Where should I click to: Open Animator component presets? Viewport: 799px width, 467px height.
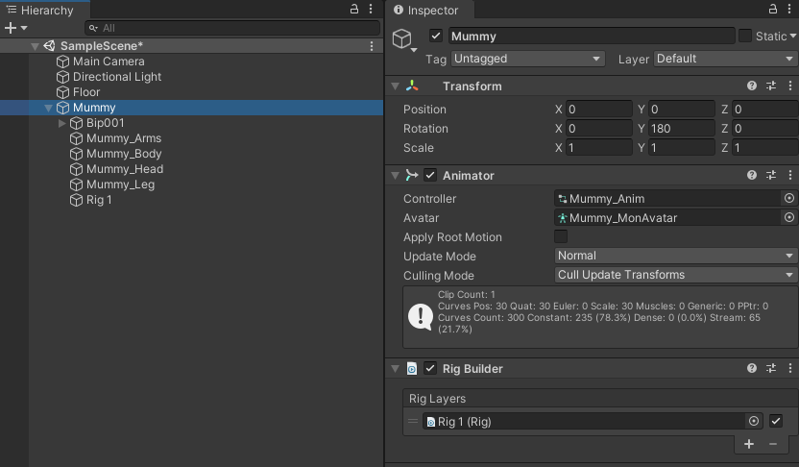771,175
